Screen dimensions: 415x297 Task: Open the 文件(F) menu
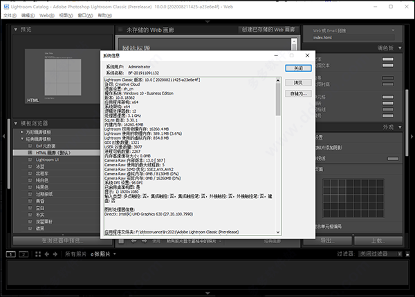10,15
